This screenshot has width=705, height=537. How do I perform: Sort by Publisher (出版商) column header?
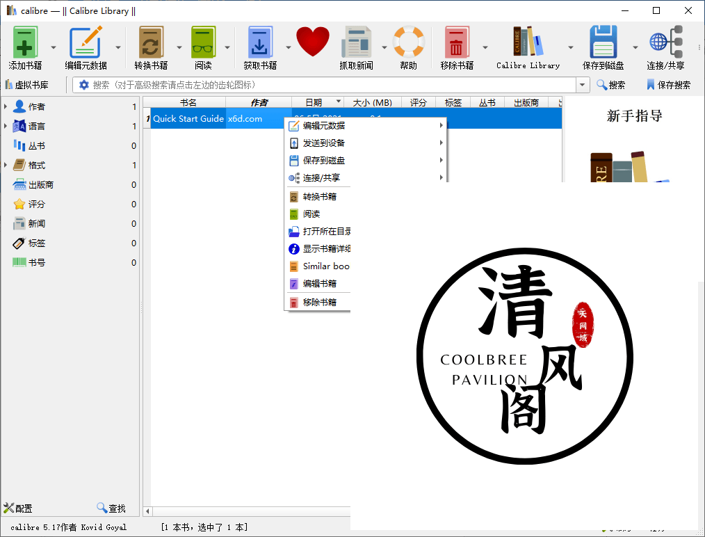(526, 102)
